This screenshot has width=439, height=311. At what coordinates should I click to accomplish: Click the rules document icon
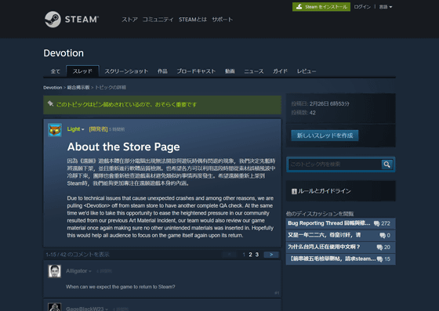[x=294, y=191]
